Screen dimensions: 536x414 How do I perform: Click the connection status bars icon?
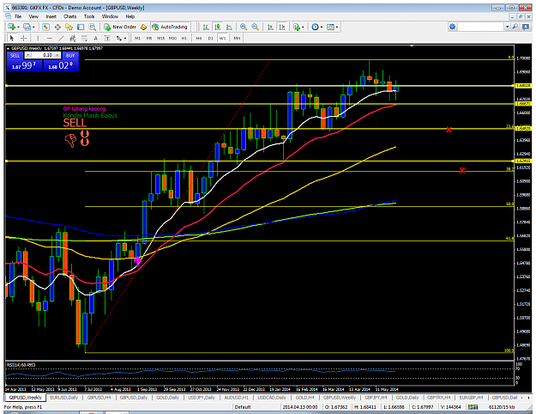[x=473, y=407]
